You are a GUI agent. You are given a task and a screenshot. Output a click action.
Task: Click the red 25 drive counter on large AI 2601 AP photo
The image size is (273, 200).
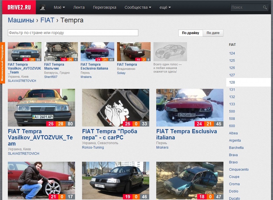point(51,124)
